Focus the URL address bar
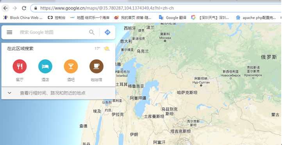 point(156,8)
